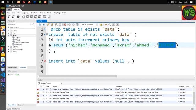196x110 pixels.
Task: Select the Object Info tab
Action: 12,105
